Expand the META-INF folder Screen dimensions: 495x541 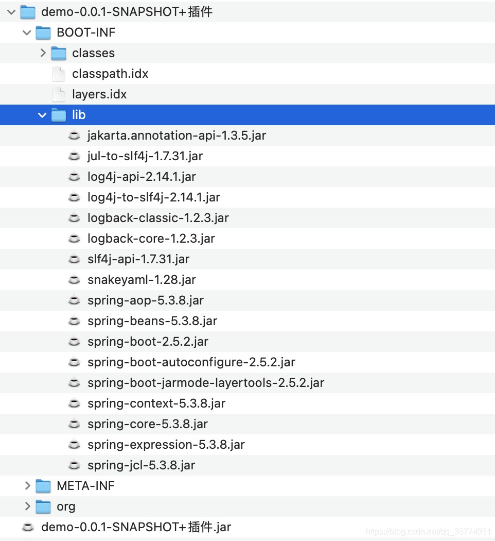[26, 486]
